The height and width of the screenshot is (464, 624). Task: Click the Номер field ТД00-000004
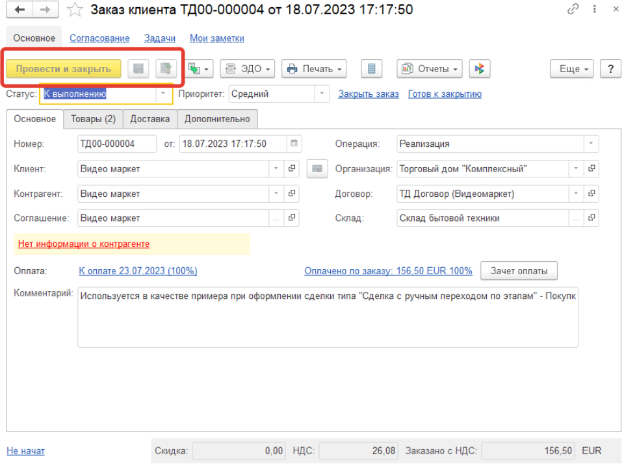click(x=117, y=144)
